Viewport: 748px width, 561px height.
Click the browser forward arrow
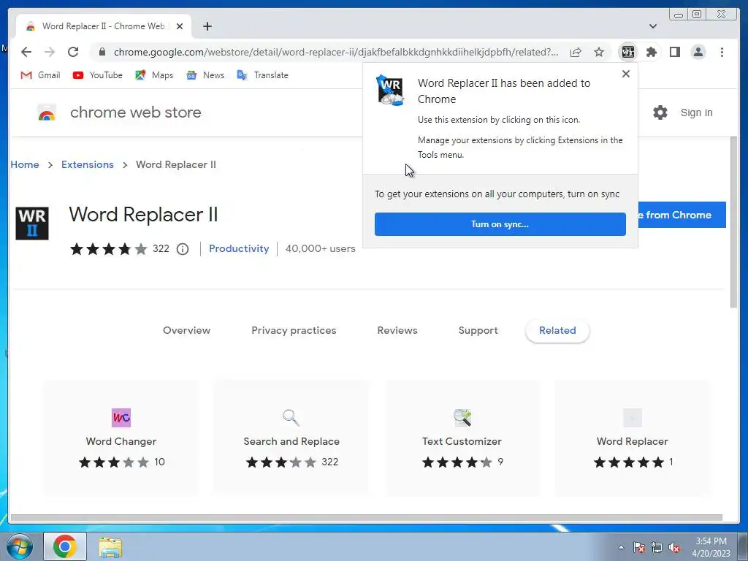click(50, 52)
